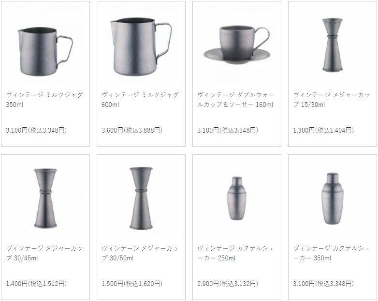
Task: Click the 1,300円 (税込1,404円) price
Action: pos(323,130)
